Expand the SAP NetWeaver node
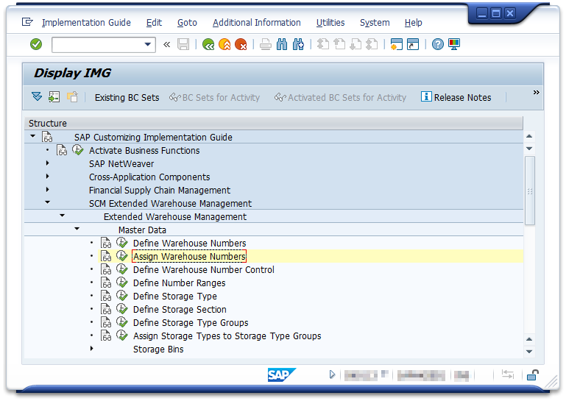The width and height of the screenshot is (566, 401). [x=47, y=163]
